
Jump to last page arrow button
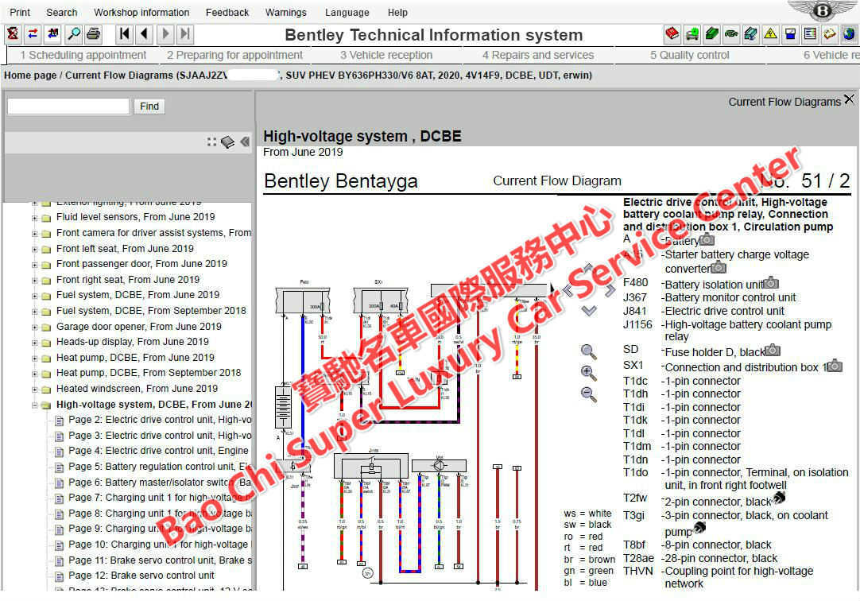coord(185,34)
